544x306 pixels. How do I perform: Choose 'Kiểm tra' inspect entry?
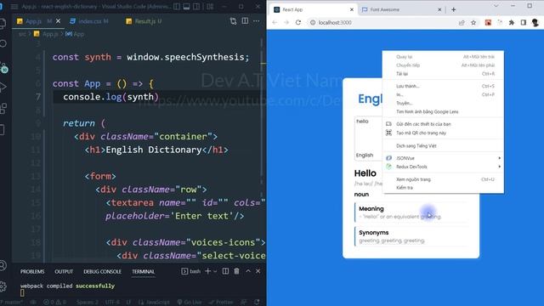click(x=443, y=188)
